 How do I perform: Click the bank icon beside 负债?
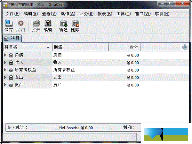[x=11, y=55]
